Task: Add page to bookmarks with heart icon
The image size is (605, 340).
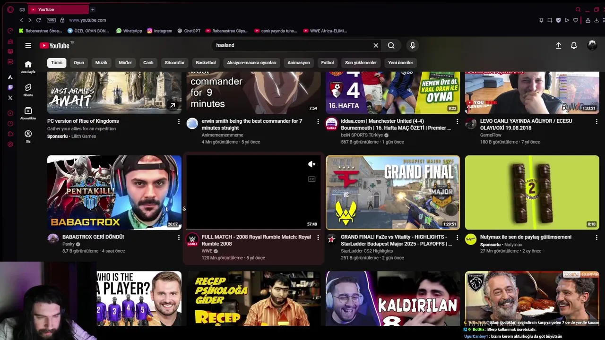Action: click(x=575, y=20)
